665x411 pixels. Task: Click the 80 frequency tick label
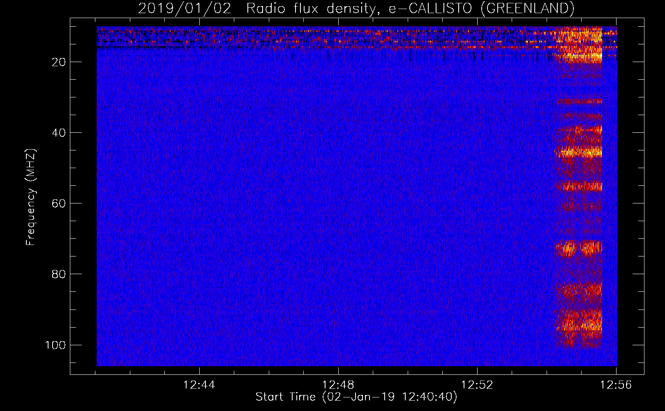pyautogui.click(x=59, y=274)
